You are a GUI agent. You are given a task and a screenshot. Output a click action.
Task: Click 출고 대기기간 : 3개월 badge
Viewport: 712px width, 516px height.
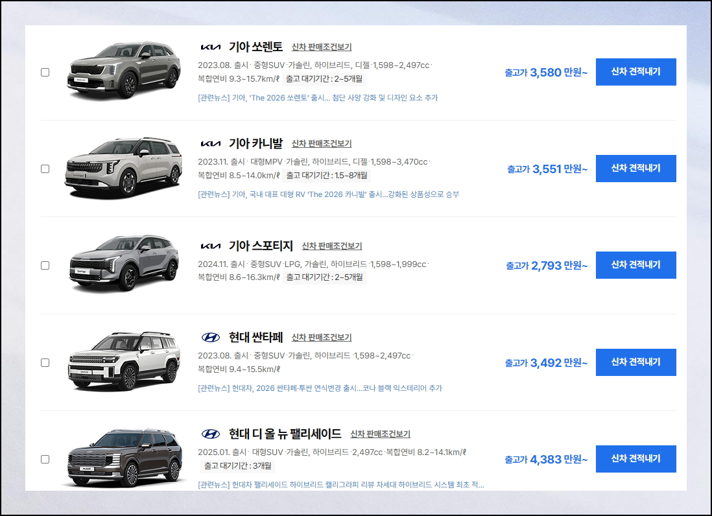tap(237, 465)
